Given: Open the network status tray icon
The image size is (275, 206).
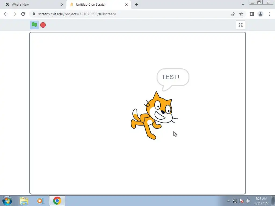Looking at the screenshot, I should (x=235, y=201).
